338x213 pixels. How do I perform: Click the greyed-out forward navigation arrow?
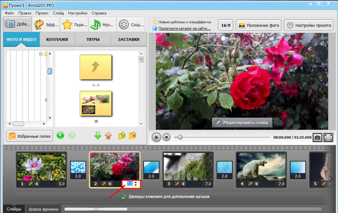coord(72,136)
